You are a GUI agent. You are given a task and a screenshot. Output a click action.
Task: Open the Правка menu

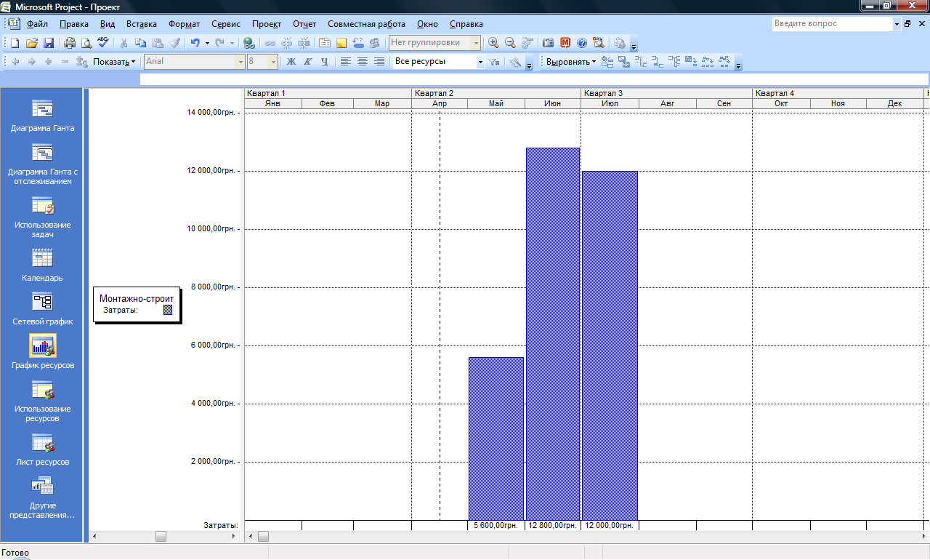pos(74,24)
